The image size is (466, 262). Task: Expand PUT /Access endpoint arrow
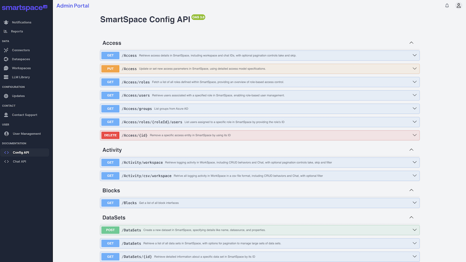point(414,69)
